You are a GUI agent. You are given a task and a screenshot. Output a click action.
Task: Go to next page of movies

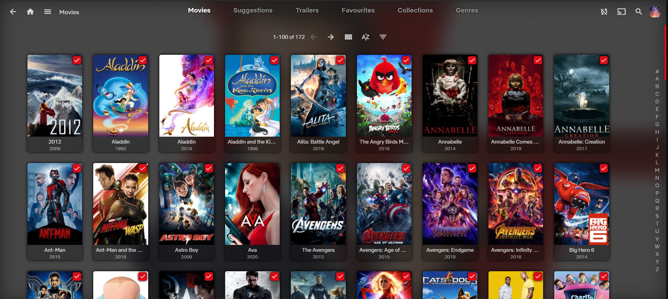[x=331, y=37]
